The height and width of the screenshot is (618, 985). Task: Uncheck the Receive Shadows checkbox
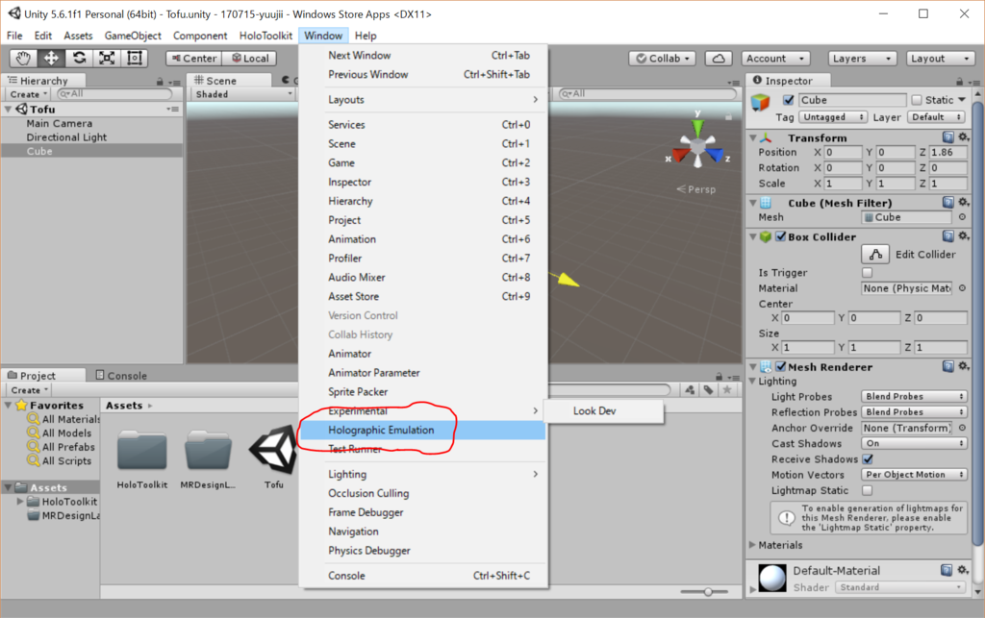click(868, 459)
